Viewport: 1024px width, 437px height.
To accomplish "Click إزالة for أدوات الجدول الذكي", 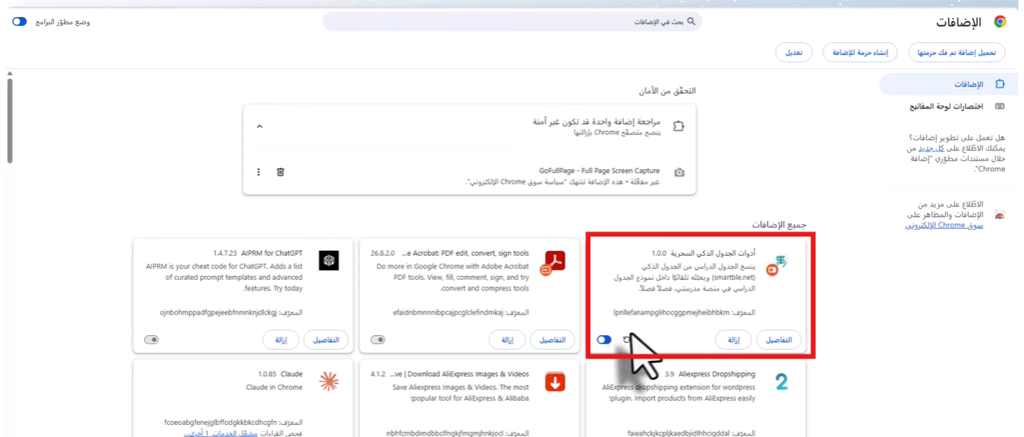I will (x=733, y=340).
